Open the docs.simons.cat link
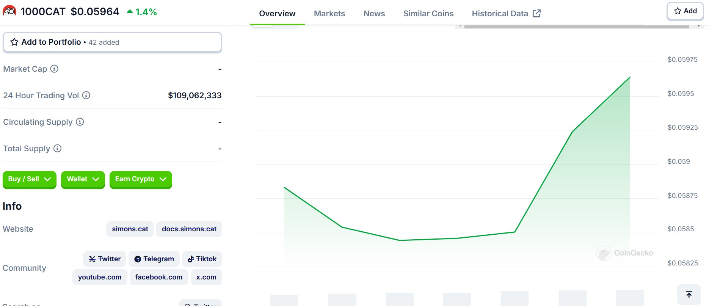The image size is (709, 306). click(x=189, y=229)
